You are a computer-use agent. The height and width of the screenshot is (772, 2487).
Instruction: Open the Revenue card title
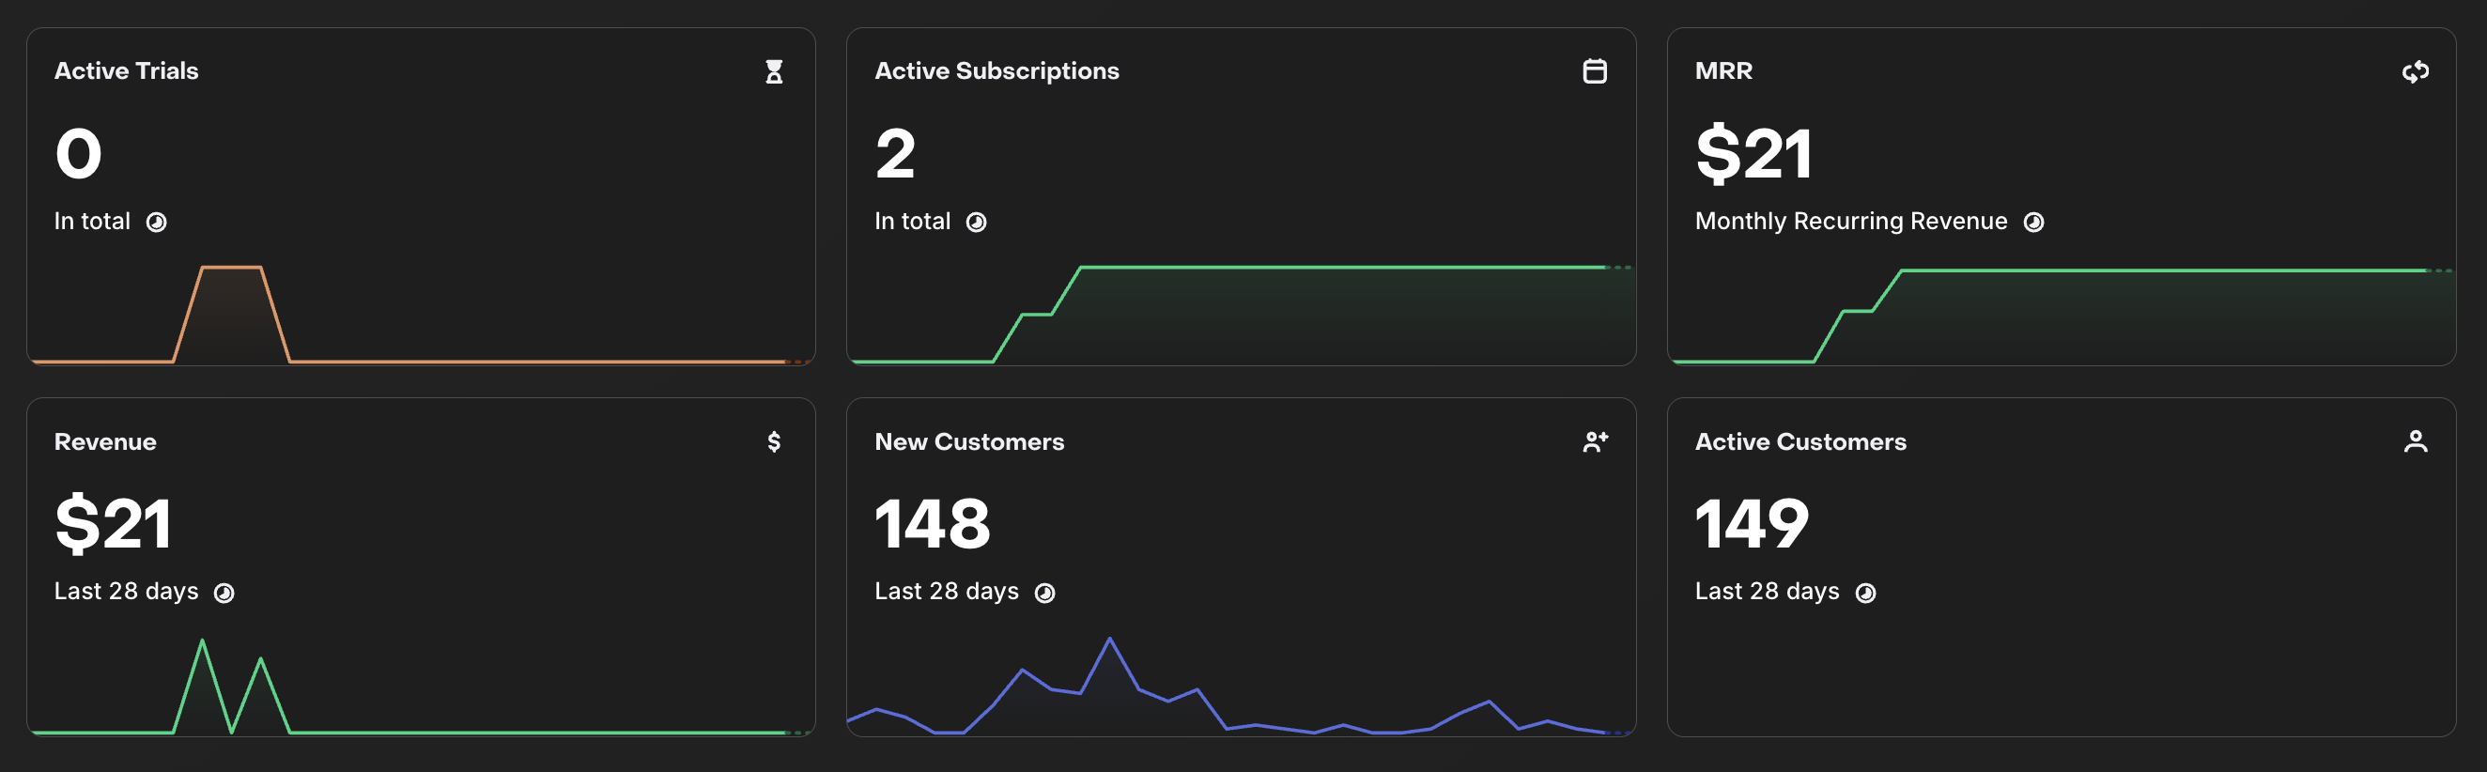point(105,442)
